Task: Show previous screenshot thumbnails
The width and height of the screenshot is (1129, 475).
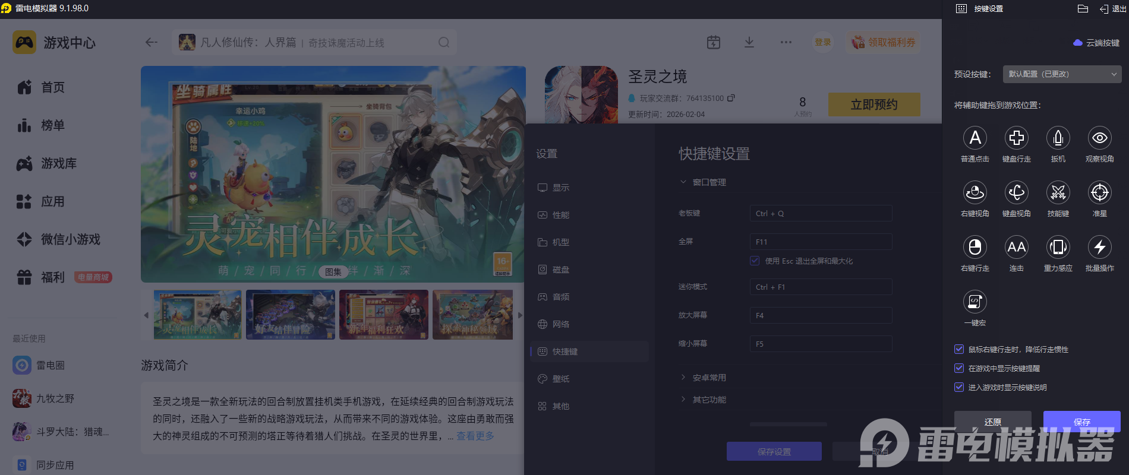Action: pos(146,315)
